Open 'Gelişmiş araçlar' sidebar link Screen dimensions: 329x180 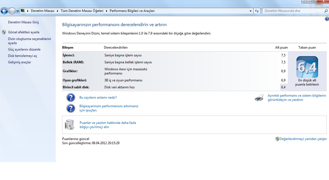tap(20, 62)
